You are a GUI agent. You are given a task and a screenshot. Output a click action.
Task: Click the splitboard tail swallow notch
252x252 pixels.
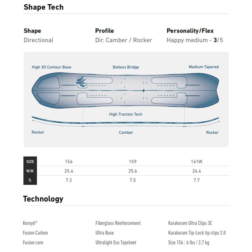(217, 90)
